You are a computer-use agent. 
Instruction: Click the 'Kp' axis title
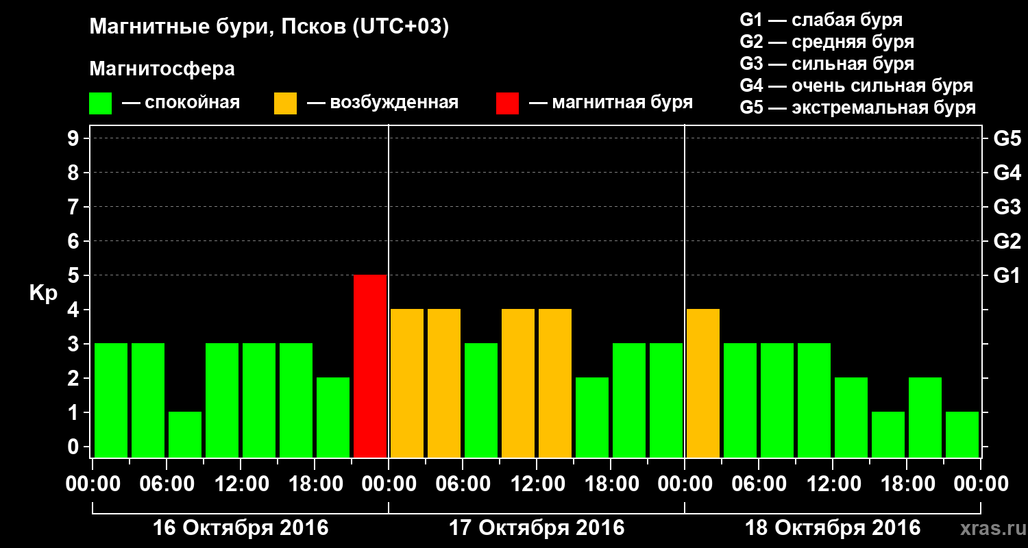(43, 292)
